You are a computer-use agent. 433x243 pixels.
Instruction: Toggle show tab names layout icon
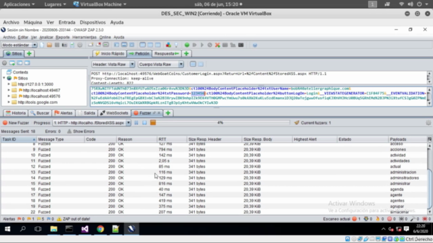click(x=106, y=45)
